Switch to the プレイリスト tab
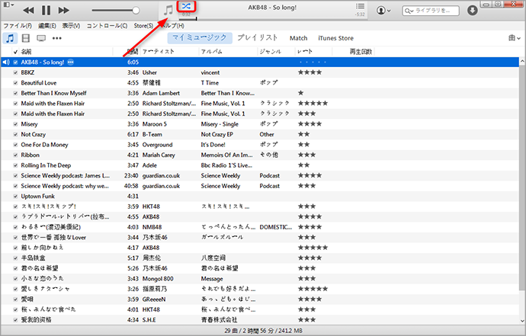The height and width of the screenshot is (336, 526). tap(258, 38)
